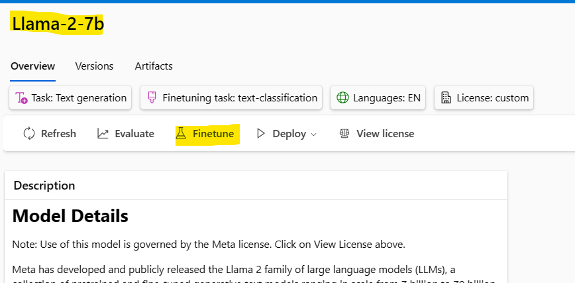Switch to the Overview tab
Screen dimensions: 575x283
32,66
